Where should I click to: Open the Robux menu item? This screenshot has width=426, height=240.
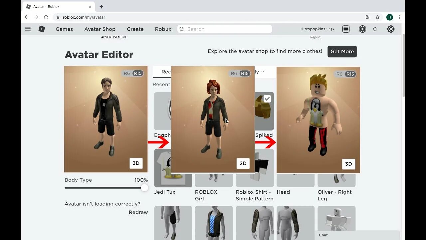click(x=163, y=29)
